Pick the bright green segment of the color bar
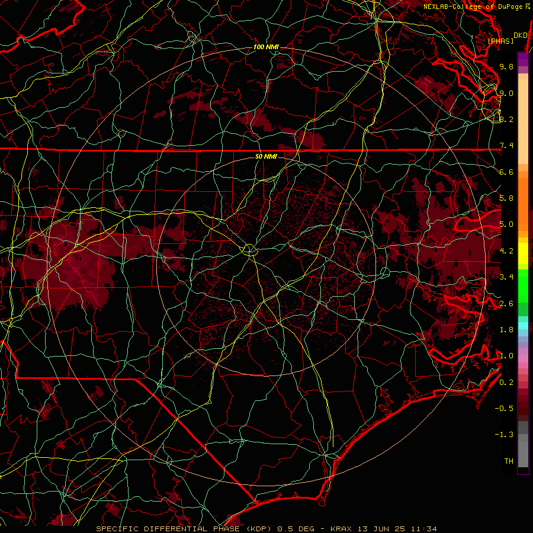Image resolution: width=533 pixels, height=533 pixels. coord(523,285)
